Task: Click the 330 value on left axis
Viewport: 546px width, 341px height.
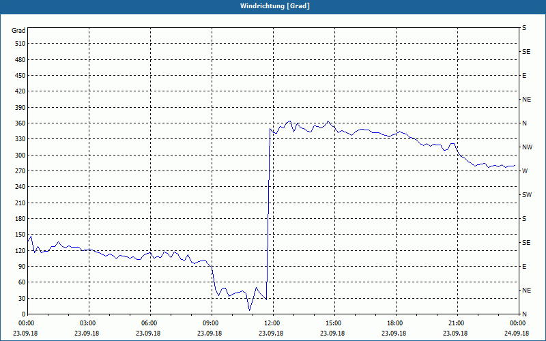Action: (20, 139)
